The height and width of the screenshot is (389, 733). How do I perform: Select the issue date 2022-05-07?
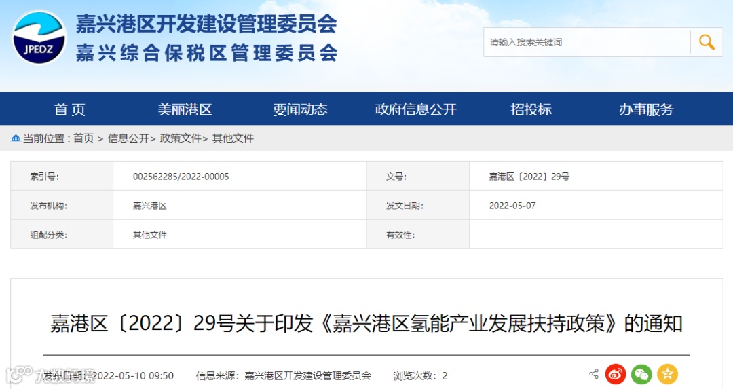(x=512, y=205)
